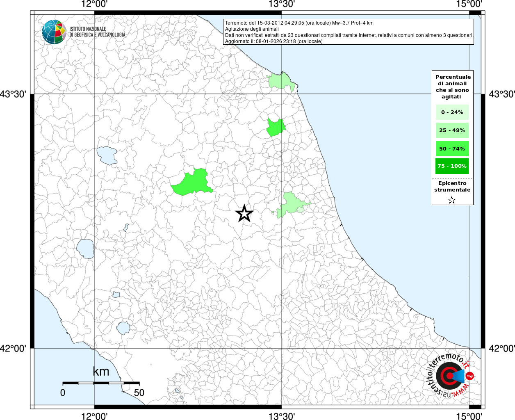This screenshot has width=515, height=420.
Task: Select the light green coastal municipality at the top
Action: point(281,82)
